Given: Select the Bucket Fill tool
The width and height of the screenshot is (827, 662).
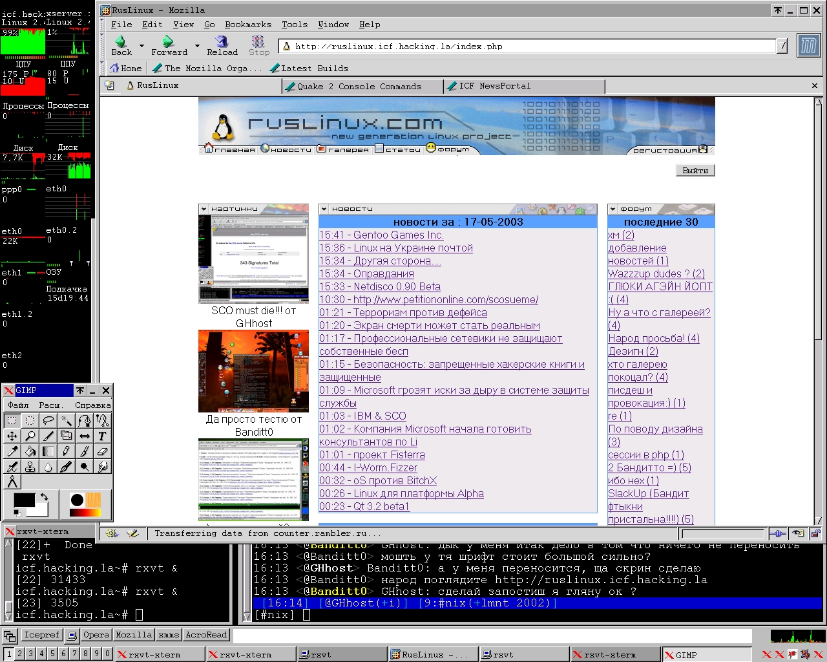Looking at the screenshot, I should [30, 452].
